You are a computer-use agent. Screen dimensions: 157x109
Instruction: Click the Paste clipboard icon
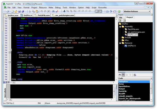click(37, 11)
